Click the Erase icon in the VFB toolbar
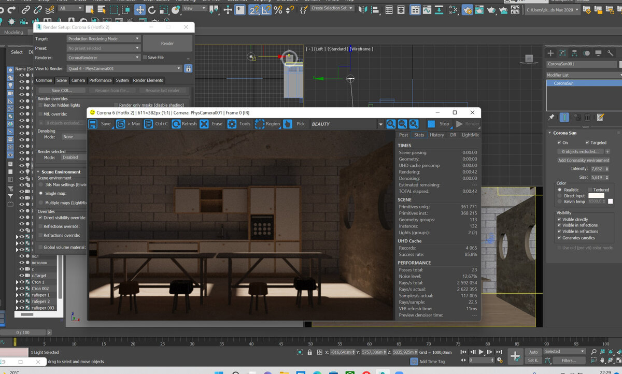 pyautogui.click(x=204, y=124)
